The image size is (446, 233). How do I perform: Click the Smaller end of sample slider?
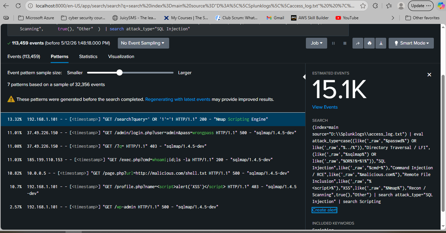tap(75, 72)
